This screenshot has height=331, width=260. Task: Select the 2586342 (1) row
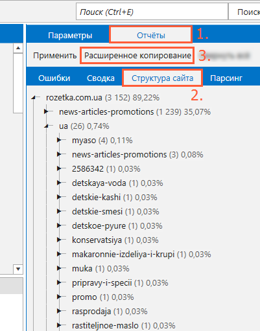pyautogui.click(x=106, y=169)
